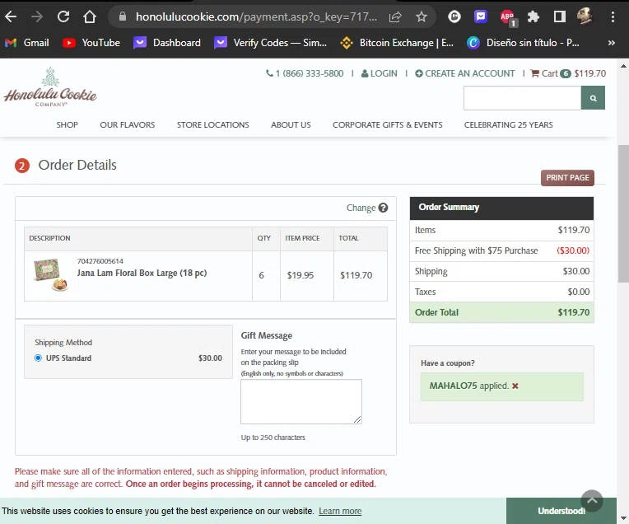Click the scrollbar up arrow
Image resolution: width=629 pixels, height=524 pixels.
623,65
